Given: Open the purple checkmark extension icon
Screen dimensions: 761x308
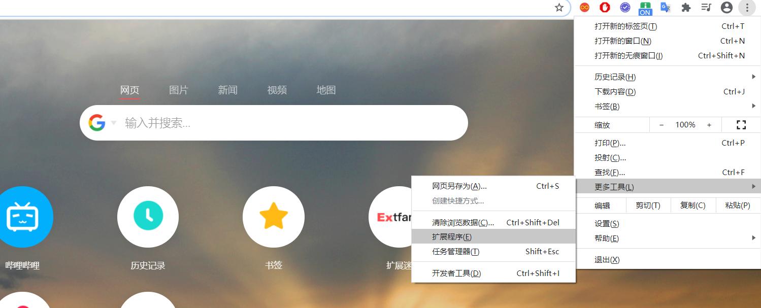Looking at the screenshot, I should click(625, 7).
